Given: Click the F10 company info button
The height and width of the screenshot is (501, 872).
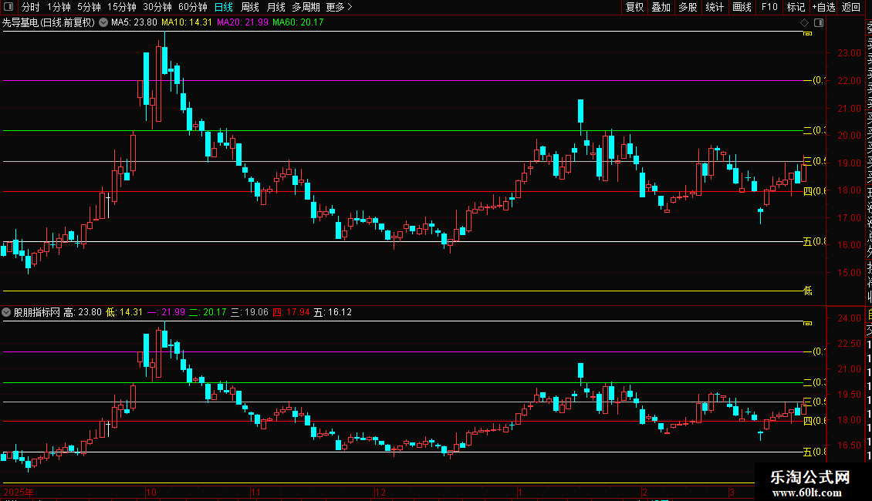Looking at the screenshot, I should 769,7.
